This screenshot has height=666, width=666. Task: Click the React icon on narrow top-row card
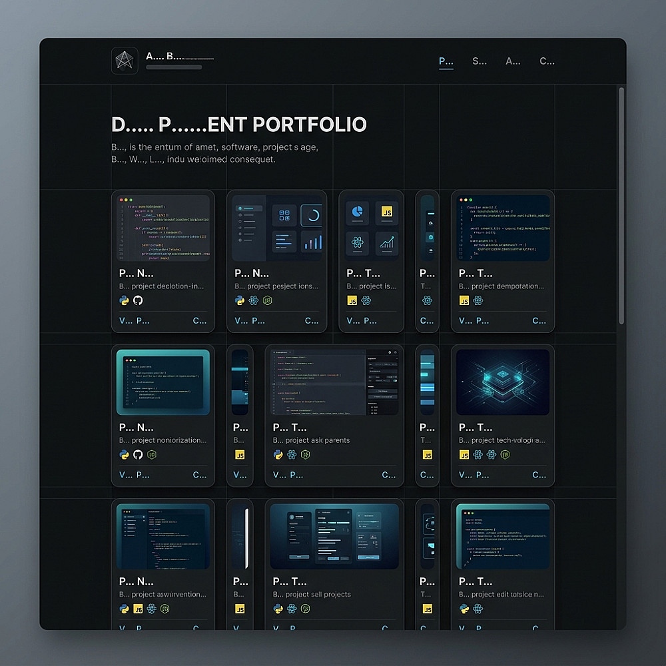coord(428,300)
